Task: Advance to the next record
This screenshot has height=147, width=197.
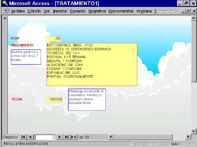Action: click(x=60, y=137)
